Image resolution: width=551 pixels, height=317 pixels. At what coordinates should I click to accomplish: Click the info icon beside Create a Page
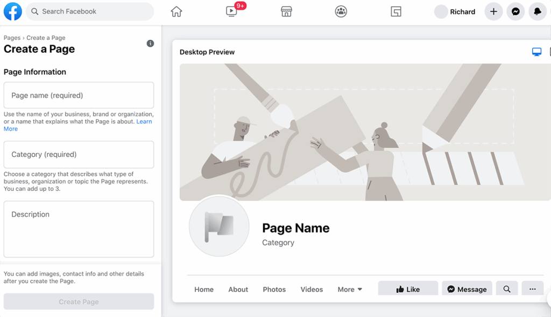tap(151, 44)
